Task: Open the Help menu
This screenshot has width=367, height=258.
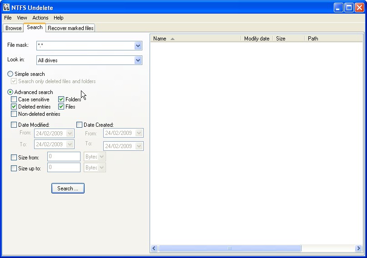Action: (58, 18)
